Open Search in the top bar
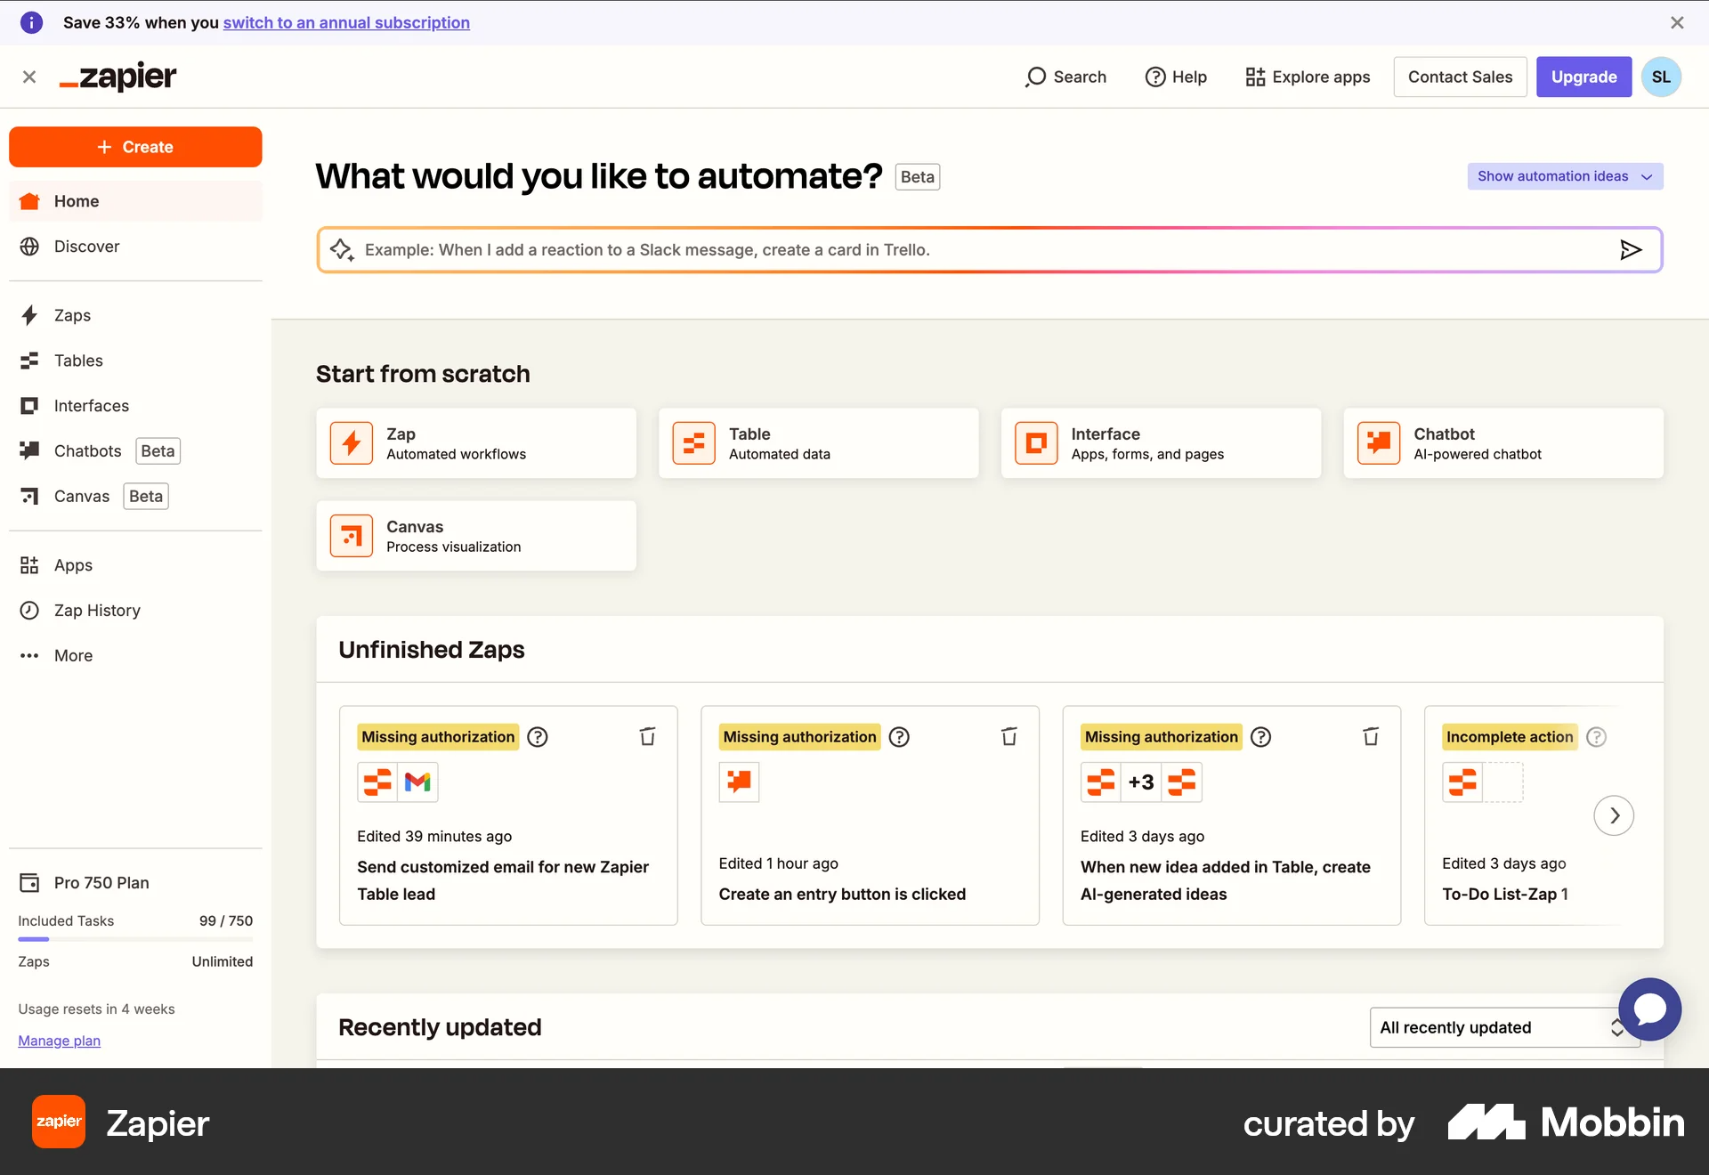The height and width of the screenshot is (1175, 1709). [1065, 77]
